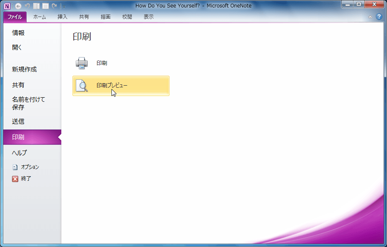
Task: Open the Customize Quick Access Toolbar dropdown
Action: (x=64, y=6)
